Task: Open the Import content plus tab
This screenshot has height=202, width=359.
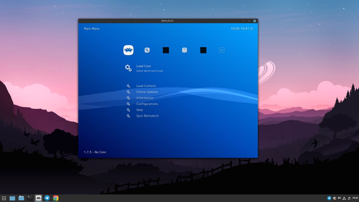Action: 222,50
